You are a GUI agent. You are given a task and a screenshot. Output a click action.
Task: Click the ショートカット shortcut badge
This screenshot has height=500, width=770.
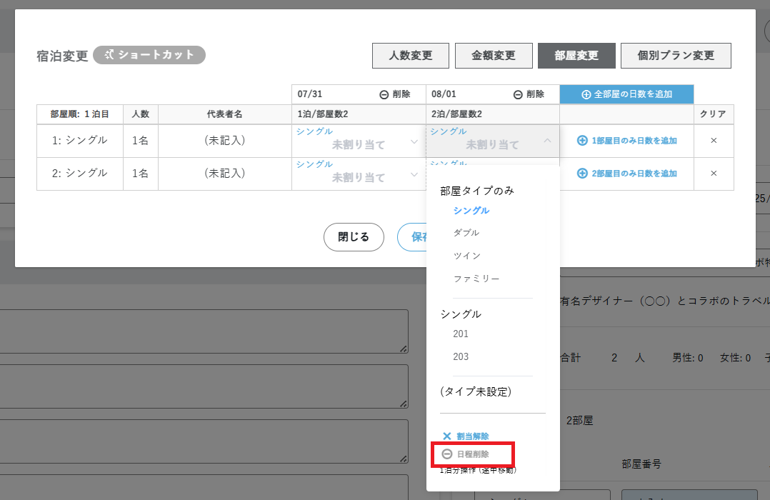tap(149, 55)
